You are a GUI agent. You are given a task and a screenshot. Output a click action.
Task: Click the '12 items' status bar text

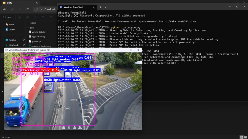[x=6, y=137]
